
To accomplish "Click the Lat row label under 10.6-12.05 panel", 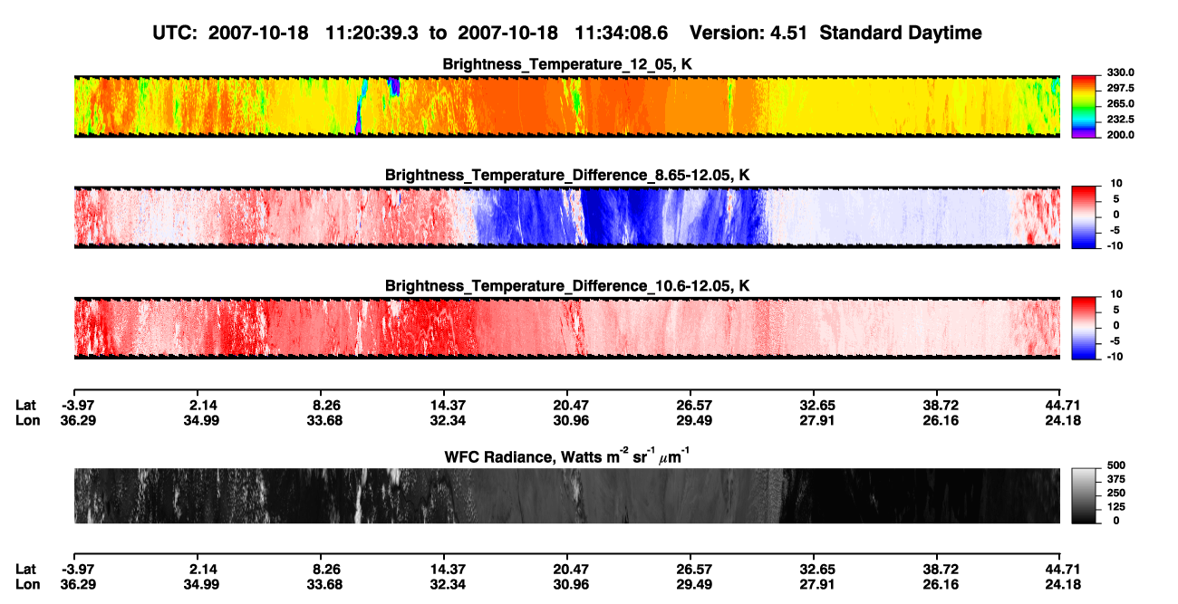I will click(25, 405).
